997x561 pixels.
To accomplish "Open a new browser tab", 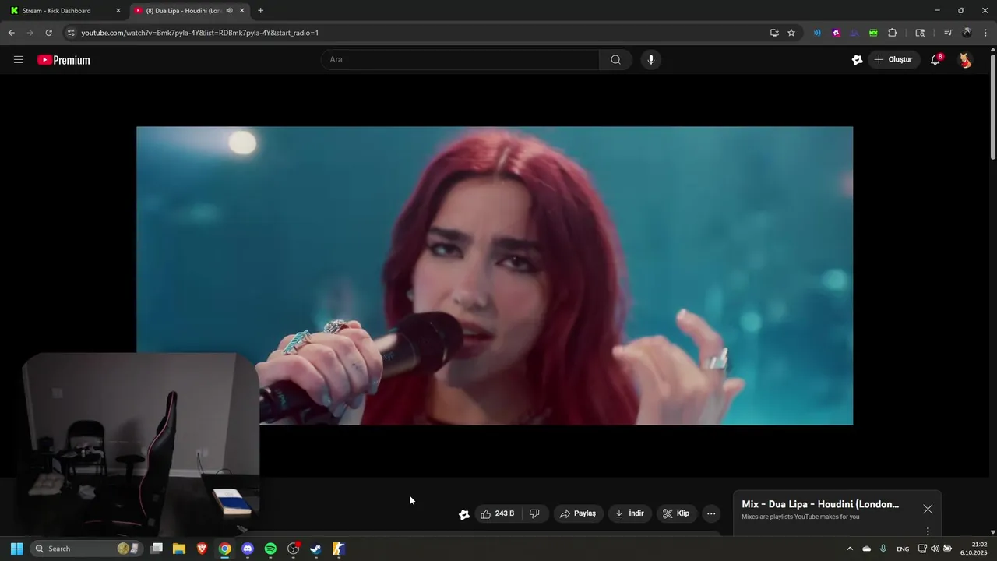I will (260, 11).
